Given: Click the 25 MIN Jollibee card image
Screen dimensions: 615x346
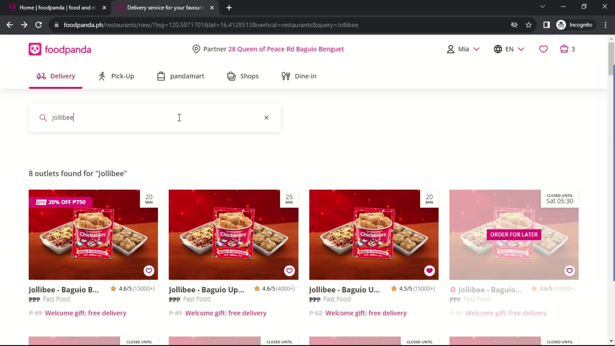Looking at the screenshot, I should [234, 235].
